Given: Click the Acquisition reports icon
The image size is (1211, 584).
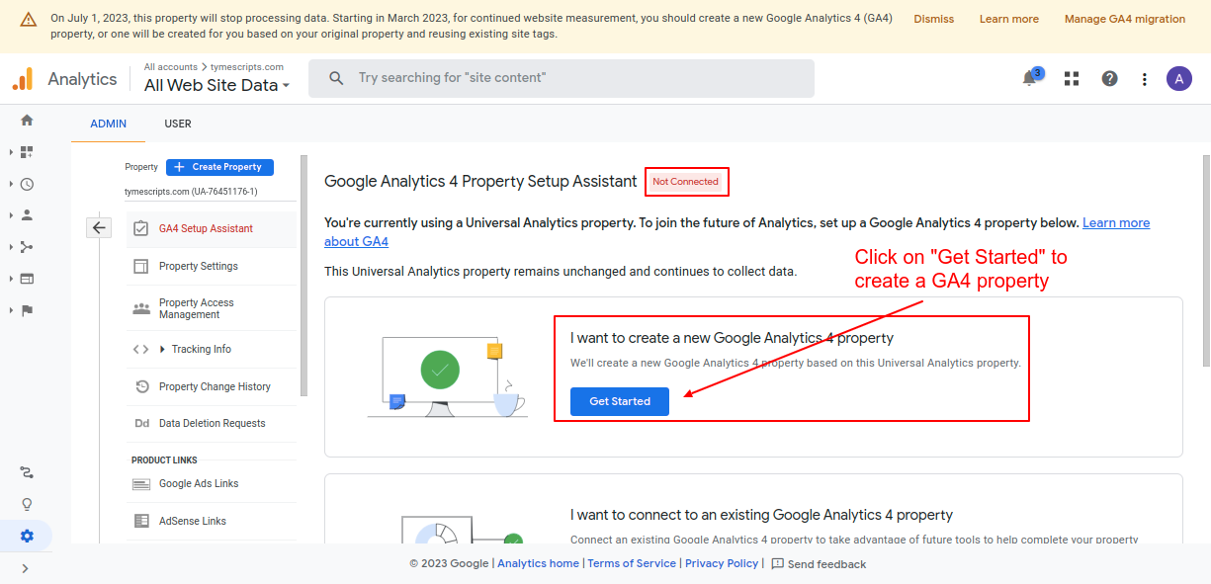Looking at the screenshot, I should pos(27,247).
